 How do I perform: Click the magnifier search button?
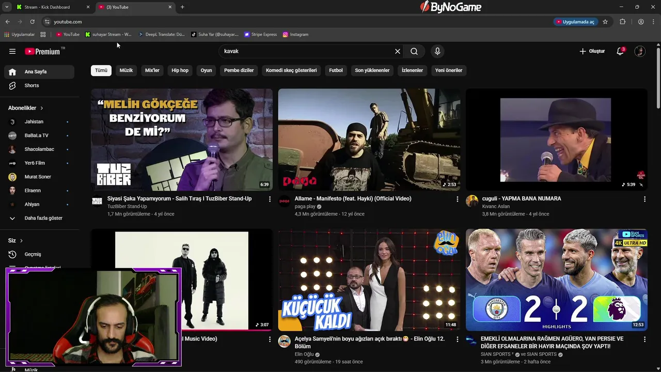414,51
